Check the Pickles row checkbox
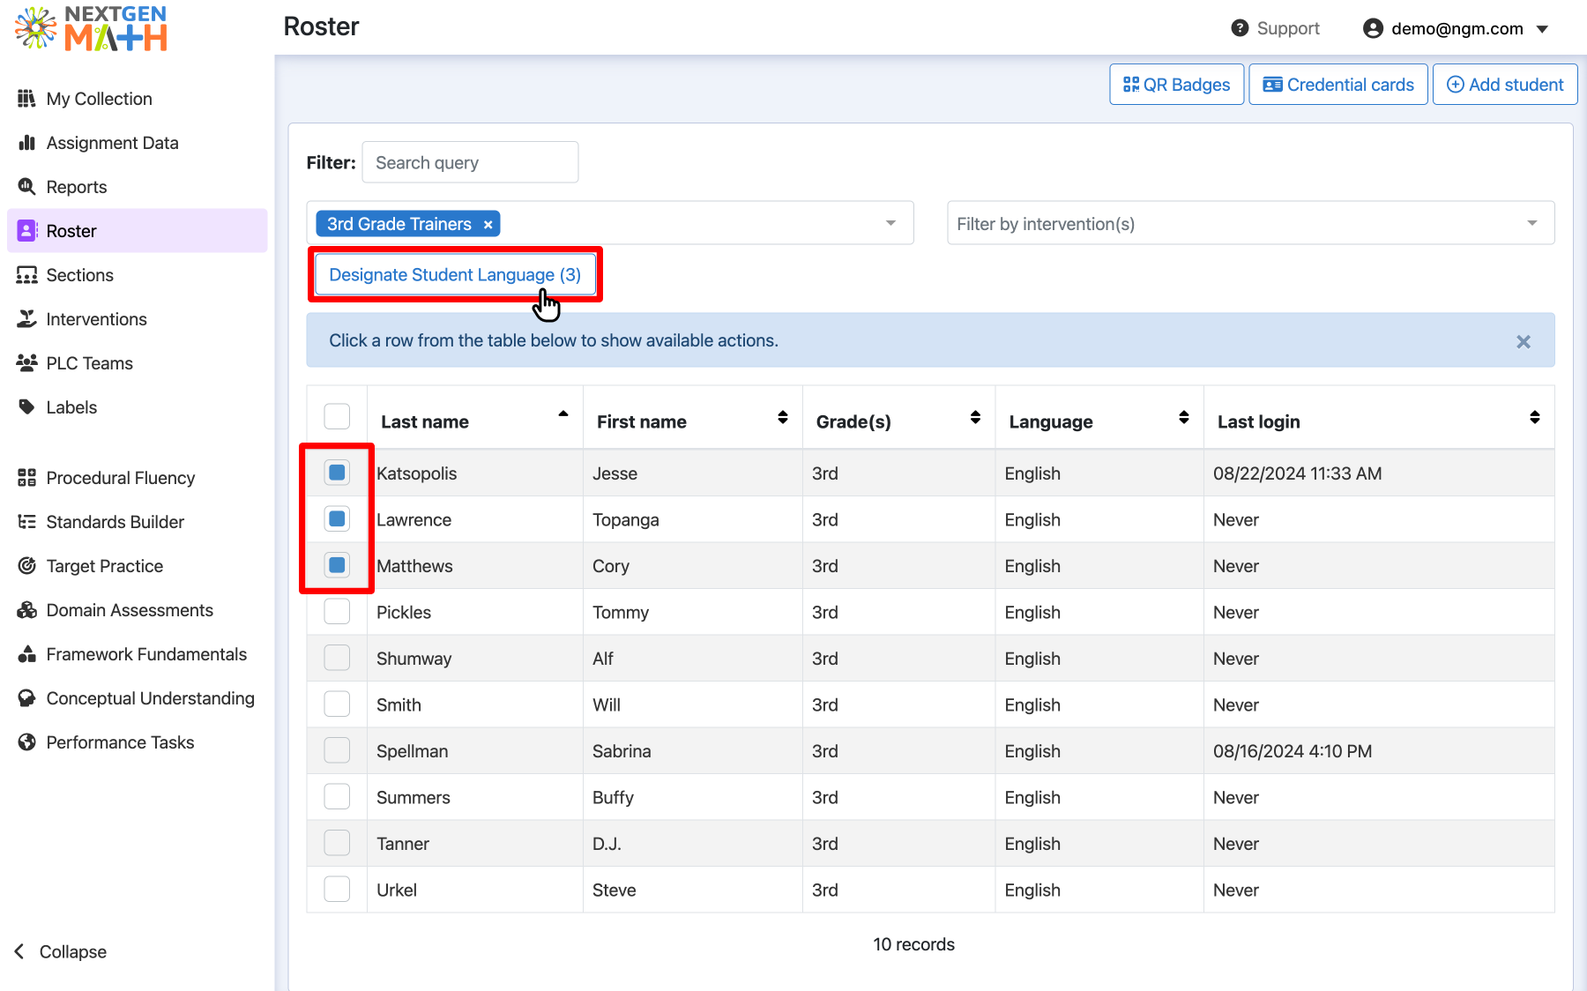1587x991 pixels. click(337, 611)
